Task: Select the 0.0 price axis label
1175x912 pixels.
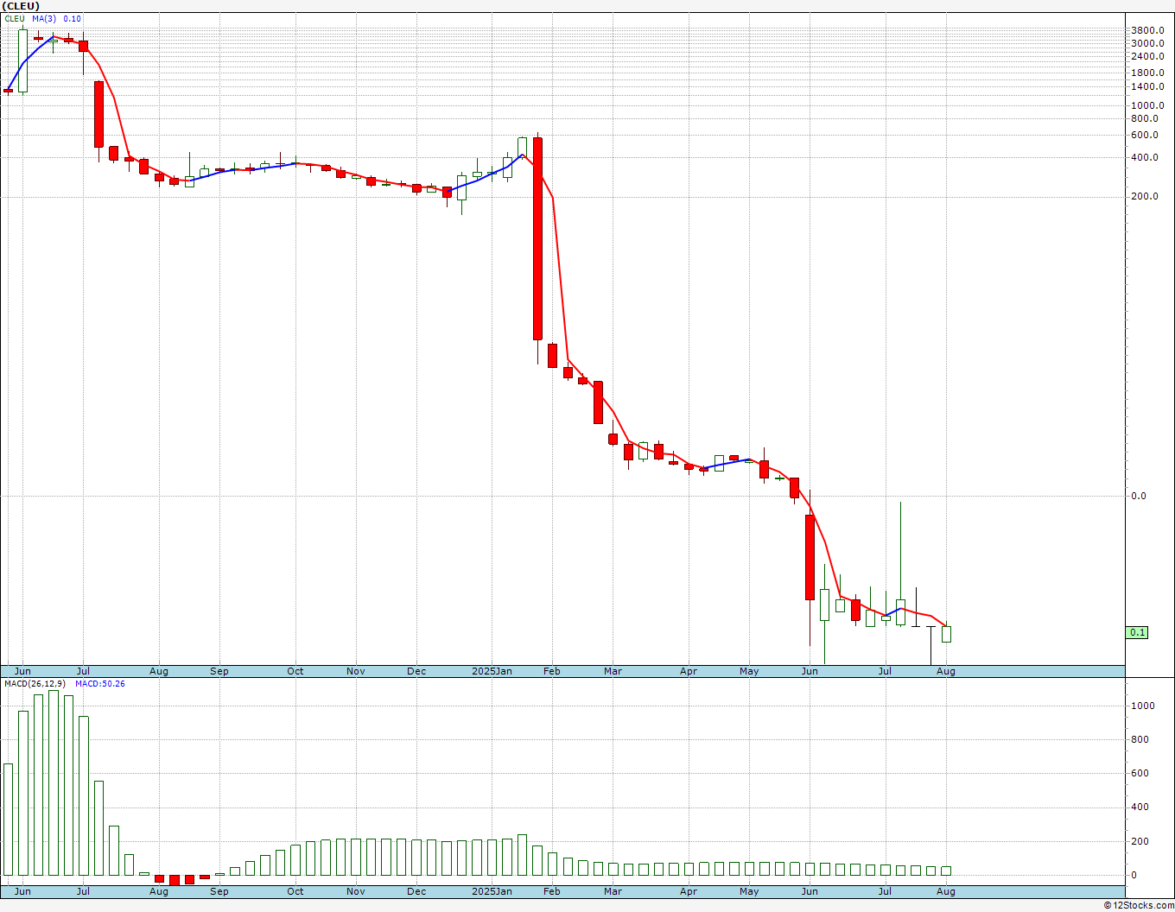Action: (x=1139, y=496)
